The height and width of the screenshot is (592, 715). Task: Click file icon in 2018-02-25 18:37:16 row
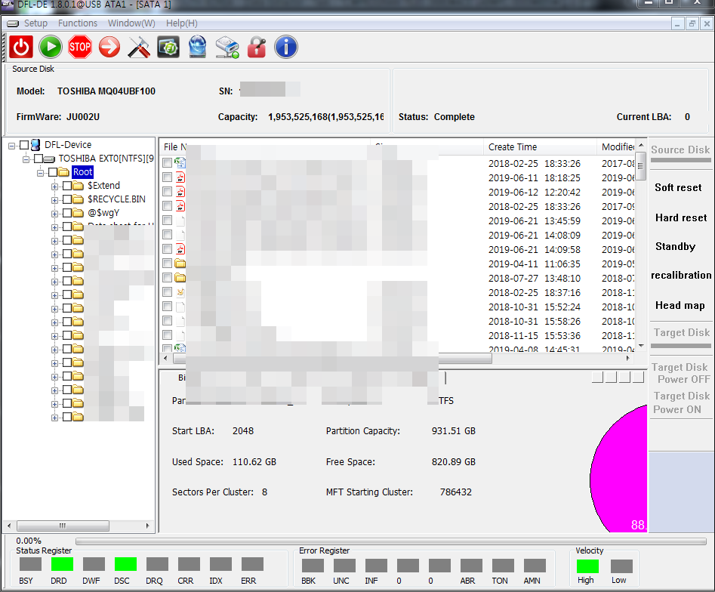point(180,292)
